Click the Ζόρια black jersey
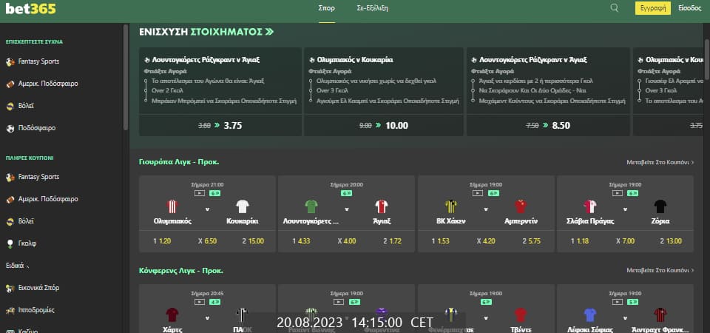This screenshot has height=333, width=710. (x=660, y=206)
